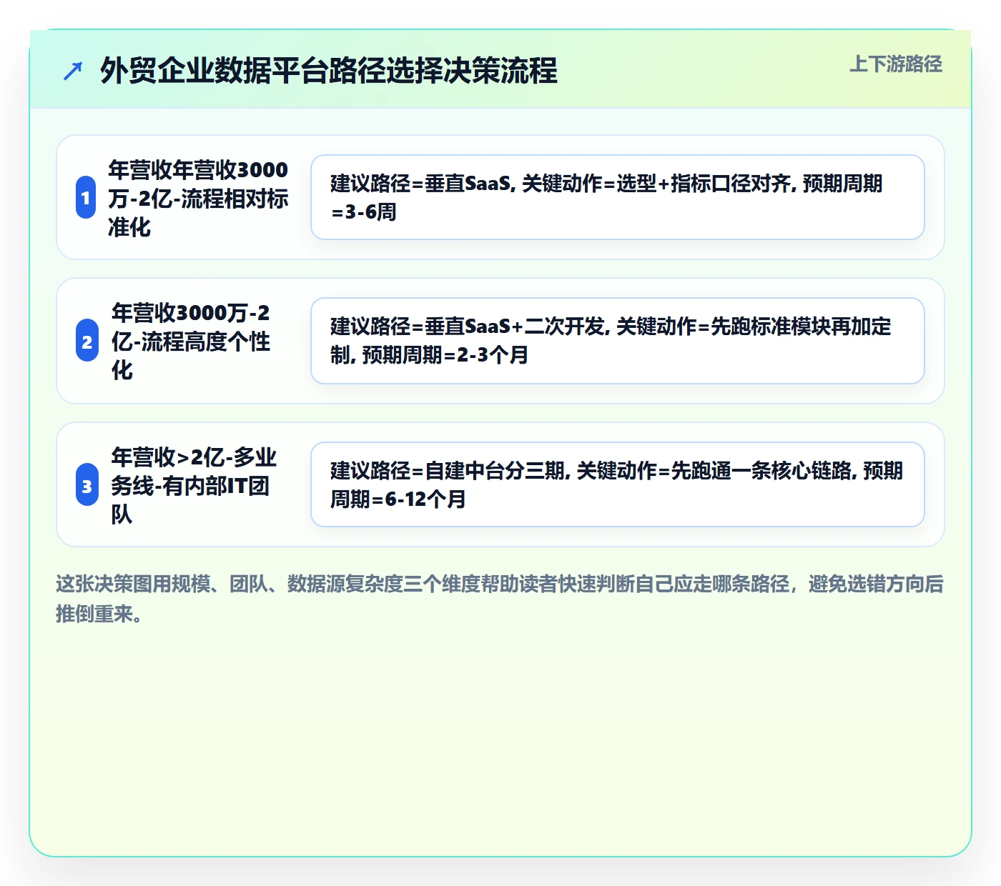This screenshot has width=1001, height=886.
Task: Select the step 2 number badge
Action: [x=87, y=341]
